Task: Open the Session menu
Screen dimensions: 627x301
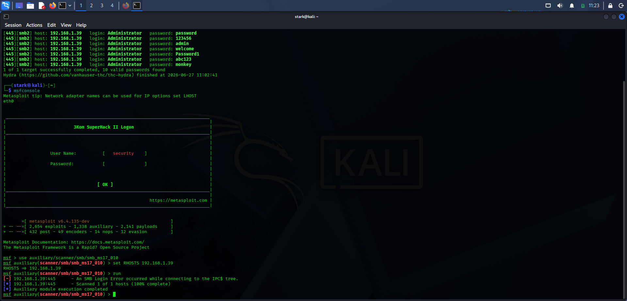Action: tap(13, 25)
